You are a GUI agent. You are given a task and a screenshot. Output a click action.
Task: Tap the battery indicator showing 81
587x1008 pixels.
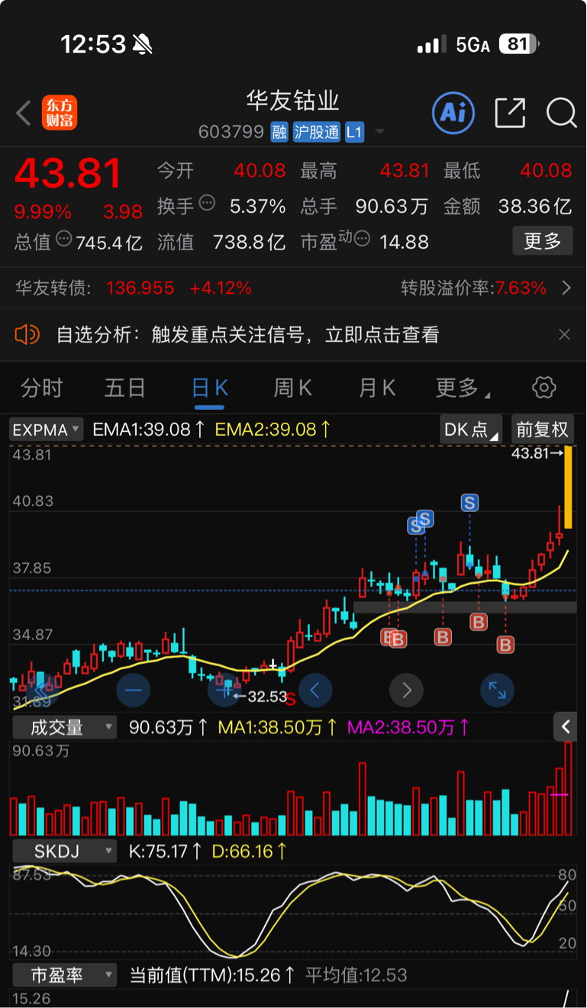[520, 44]
